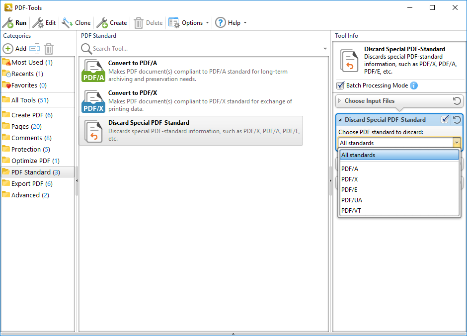Click the Run toolbar icon
The height and width of the screenshot is (336, 467).
click(8, 23)
